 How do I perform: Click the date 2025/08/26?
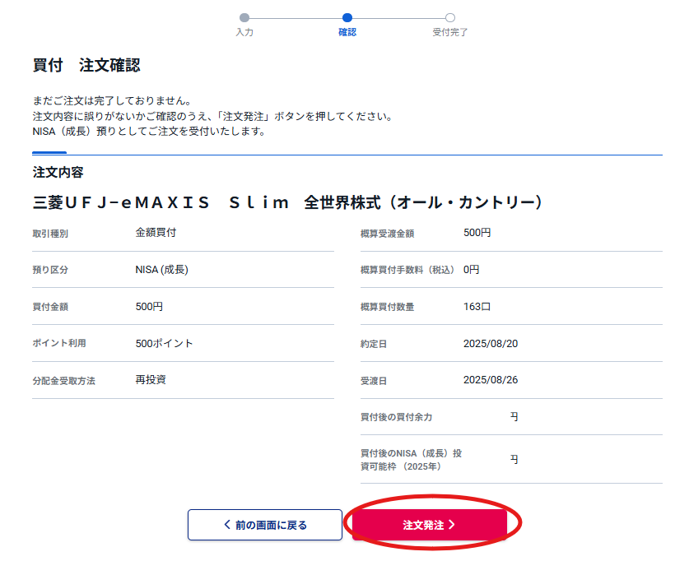click(x=491, y=380)
